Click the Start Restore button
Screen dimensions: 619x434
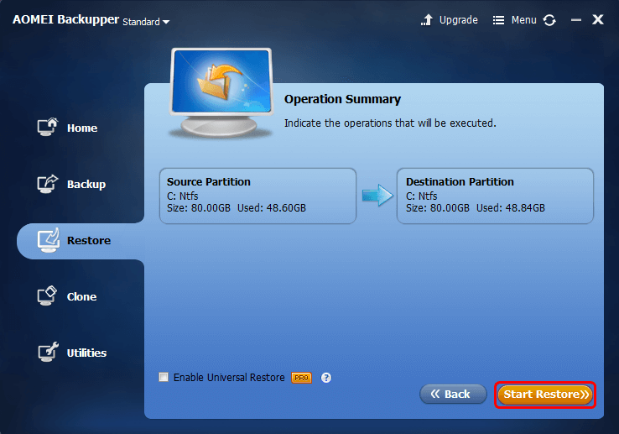pos(545,395)
